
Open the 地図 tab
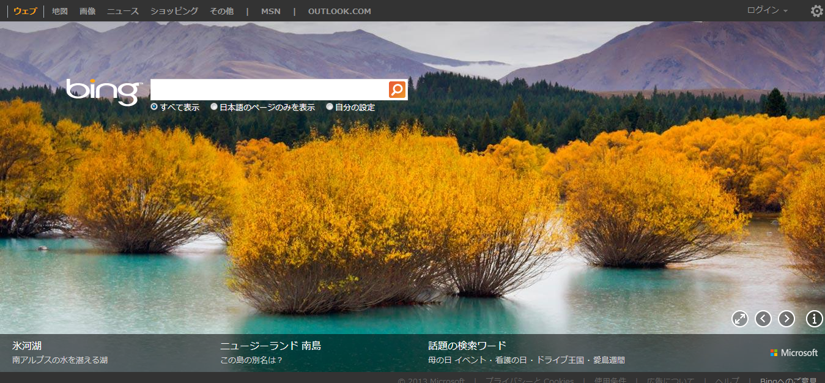tap(60, 11)
